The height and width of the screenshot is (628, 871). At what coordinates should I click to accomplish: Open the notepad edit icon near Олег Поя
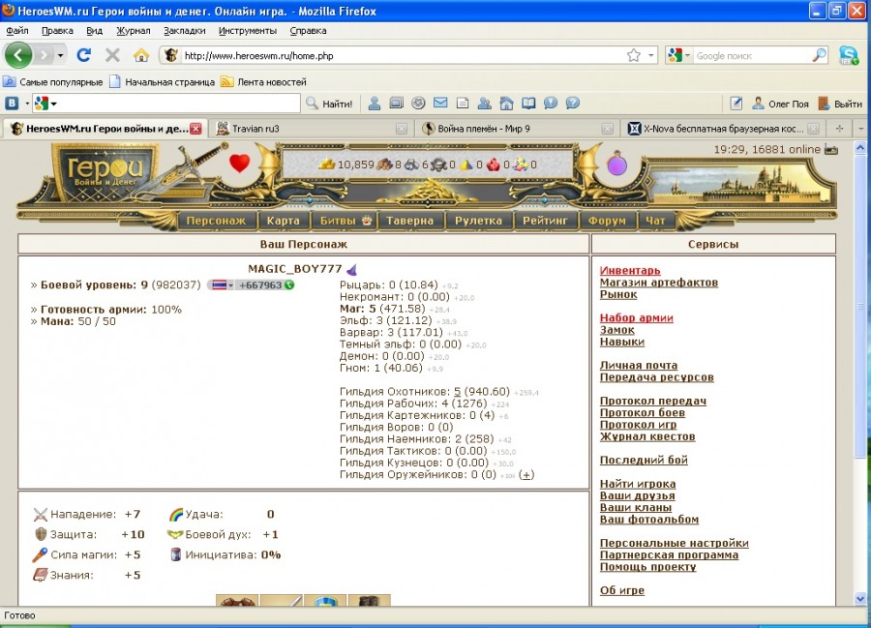coord(736,104)
